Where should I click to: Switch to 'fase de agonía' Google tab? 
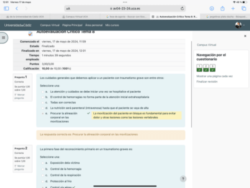point(126,17)
